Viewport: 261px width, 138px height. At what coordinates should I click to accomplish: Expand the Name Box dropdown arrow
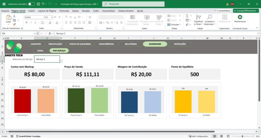click(x=34, y=33)
